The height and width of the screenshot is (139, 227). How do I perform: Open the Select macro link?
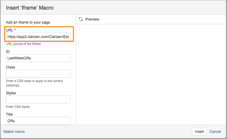pos(14,131)
